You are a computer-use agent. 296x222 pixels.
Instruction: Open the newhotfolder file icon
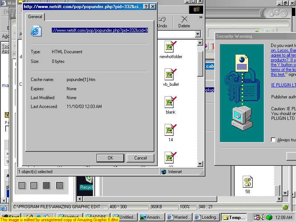pos(170,47)
